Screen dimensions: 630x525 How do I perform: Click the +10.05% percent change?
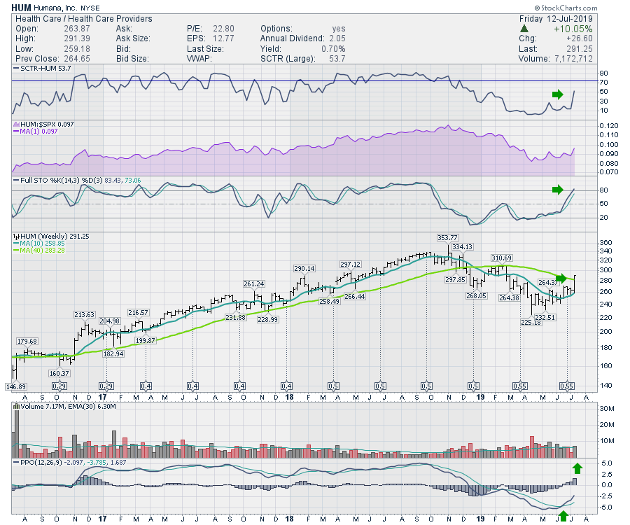click(573, 29)
